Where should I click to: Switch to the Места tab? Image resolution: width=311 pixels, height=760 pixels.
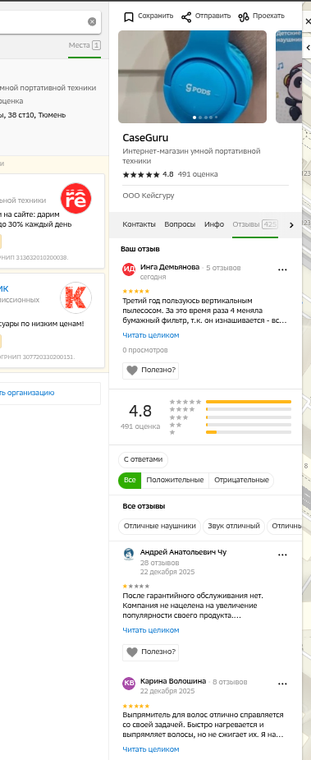pyautogui.click(x=85, y=45)
